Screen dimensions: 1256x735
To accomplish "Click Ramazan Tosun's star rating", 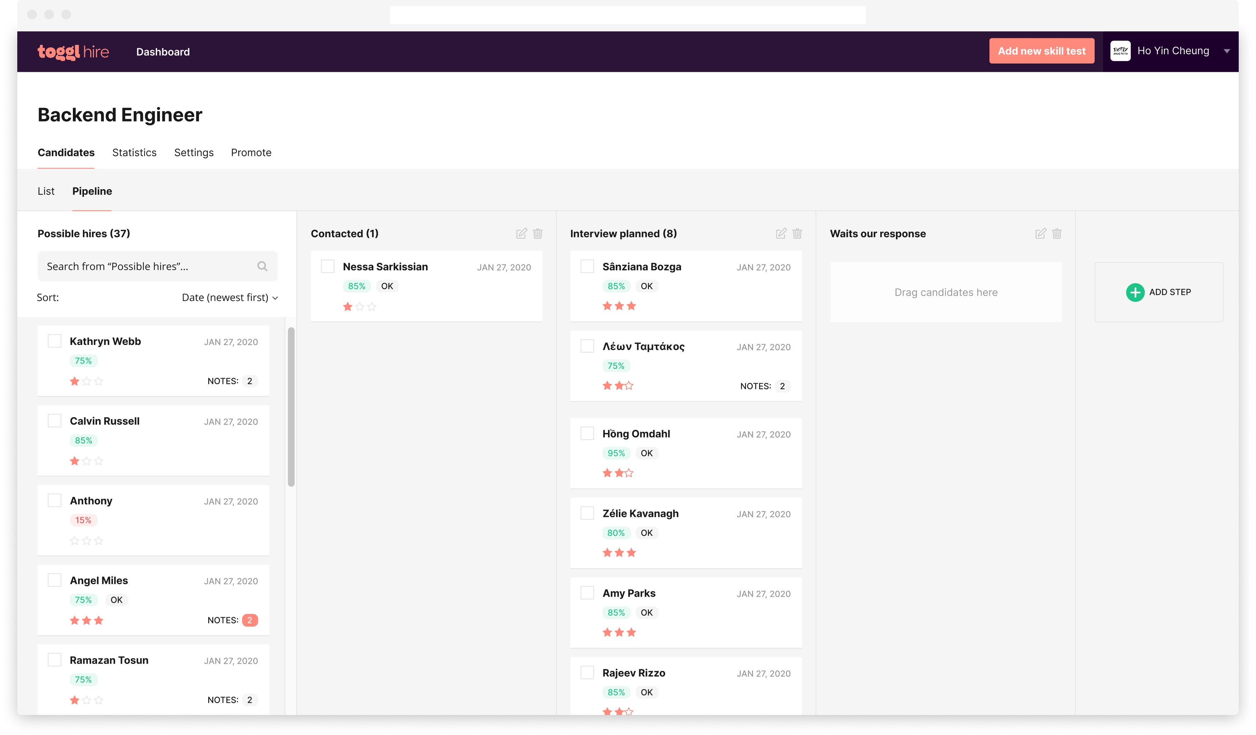I will [87, 700].
